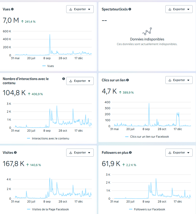Click the info icon beside Followers en plus

pyautogui.click(x=130, y=152)
